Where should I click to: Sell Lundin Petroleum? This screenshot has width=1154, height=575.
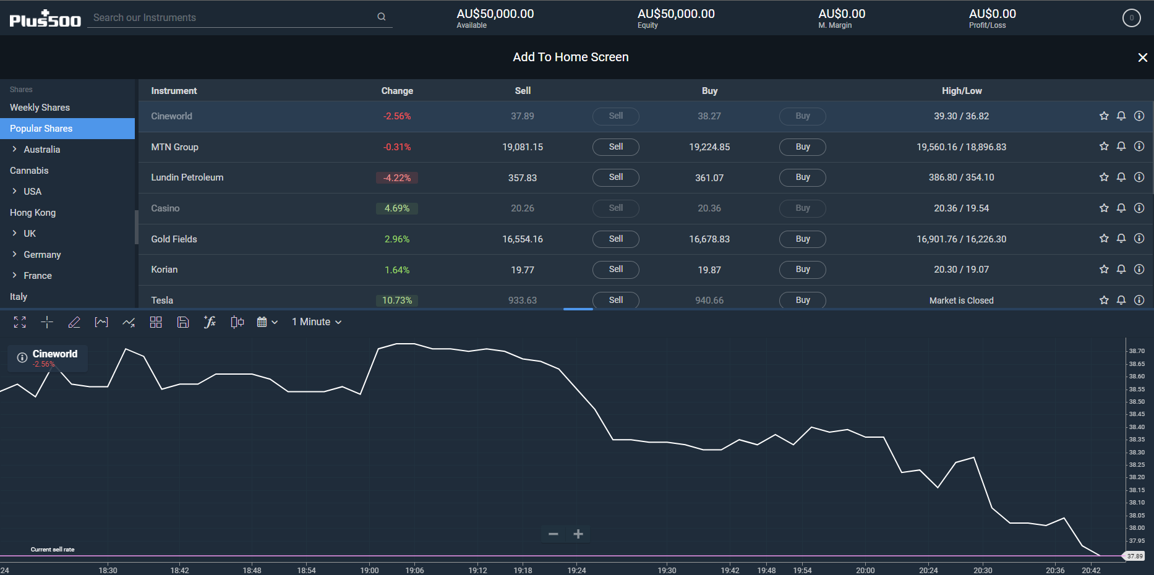tap(615, 177)
